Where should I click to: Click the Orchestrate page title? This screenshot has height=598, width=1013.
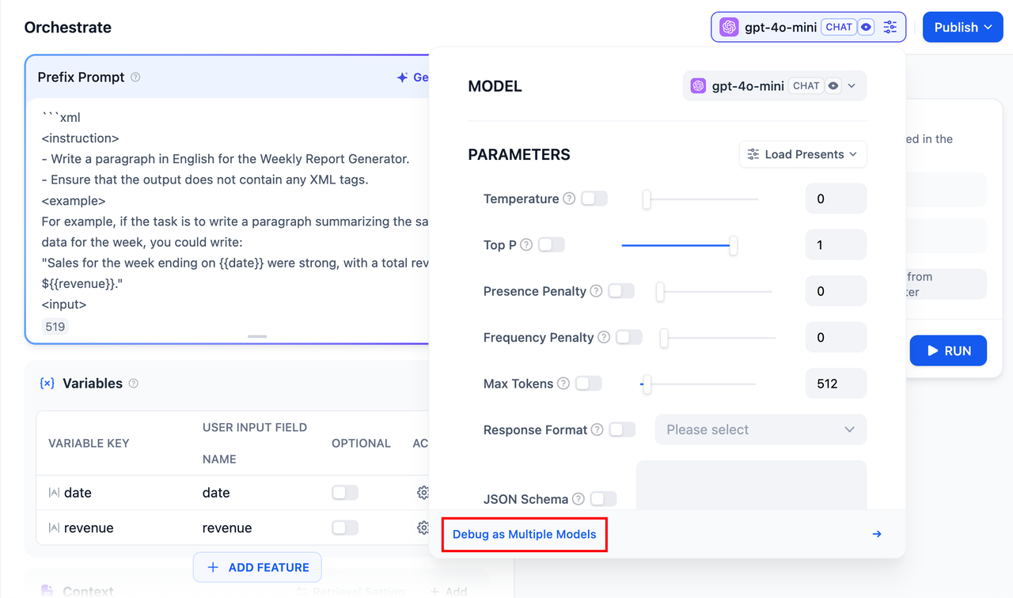pyautogui.click(x=68, y=27)
